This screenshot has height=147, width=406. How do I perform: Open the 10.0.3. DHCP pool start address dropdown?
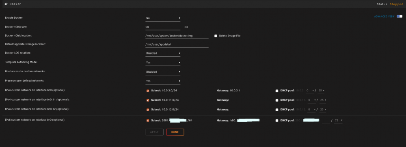click(x=310, y=91)
